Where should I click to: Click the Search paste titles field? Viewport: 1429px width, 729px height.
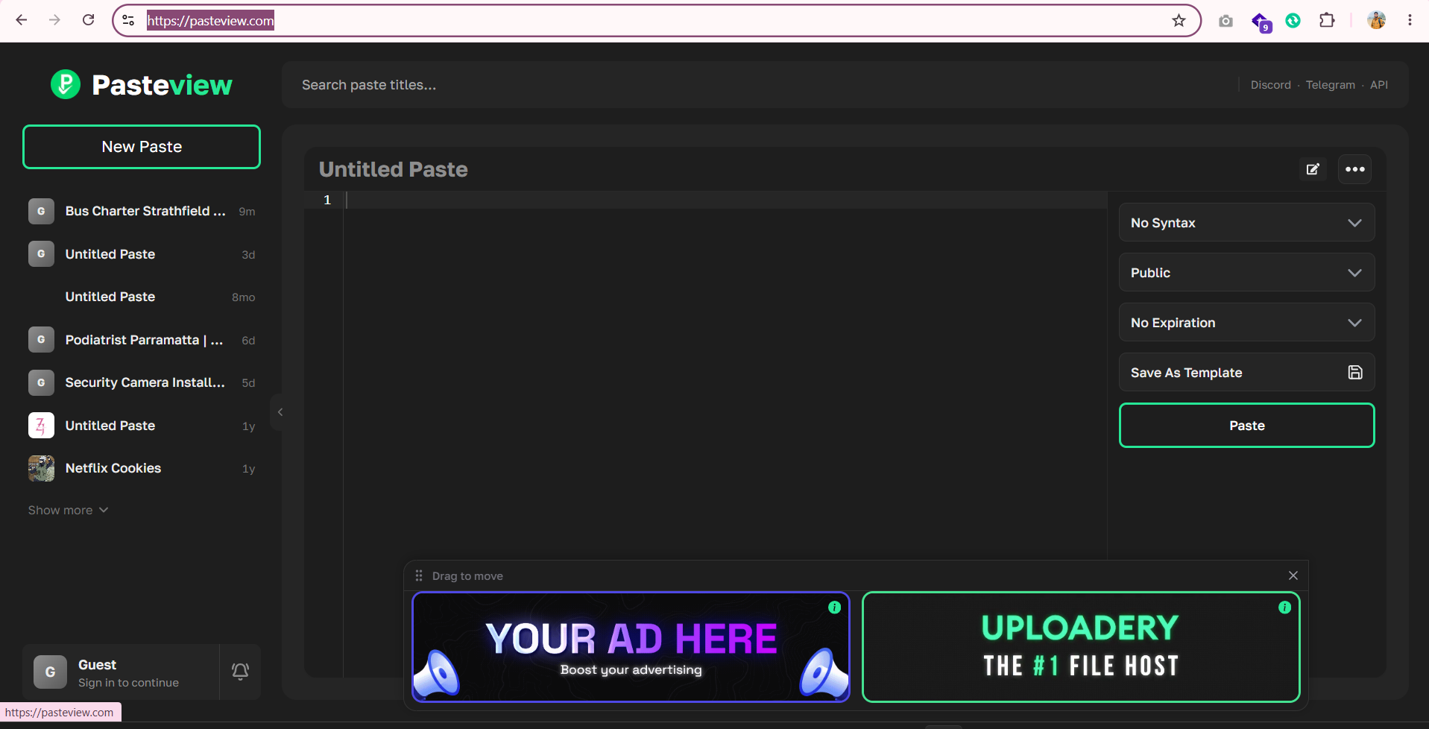click(760, 85)
